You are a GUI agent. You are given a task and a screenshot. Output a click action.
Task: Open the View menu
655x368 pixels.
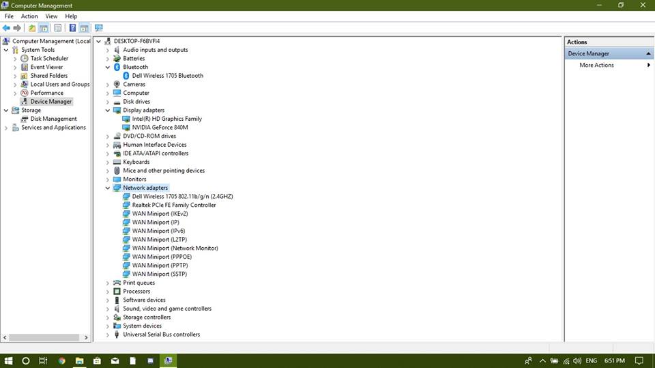(51, 16)
